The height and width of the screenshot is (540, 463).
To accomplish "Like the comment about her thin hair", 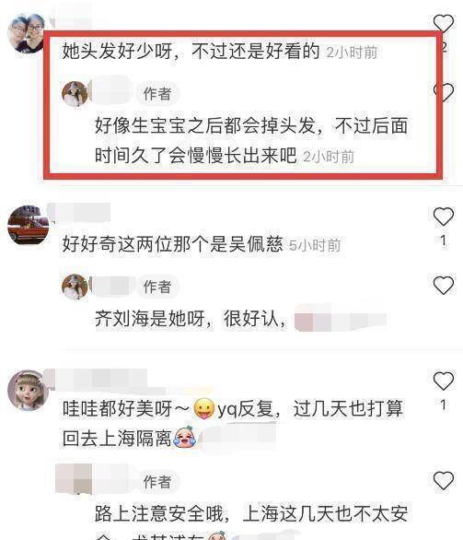I will click(x=444, y=23).
